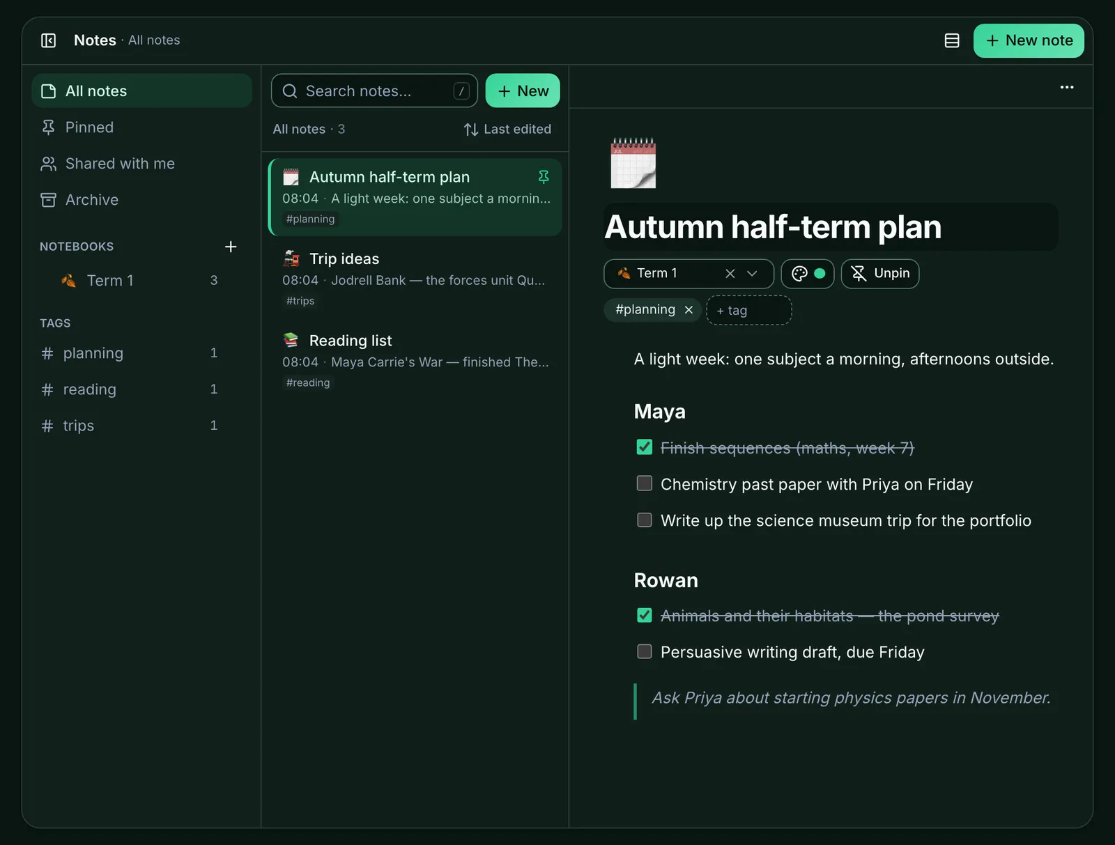Click the calendar emoji icon above the title
The image size is (1115, 845).
point(633,163)
